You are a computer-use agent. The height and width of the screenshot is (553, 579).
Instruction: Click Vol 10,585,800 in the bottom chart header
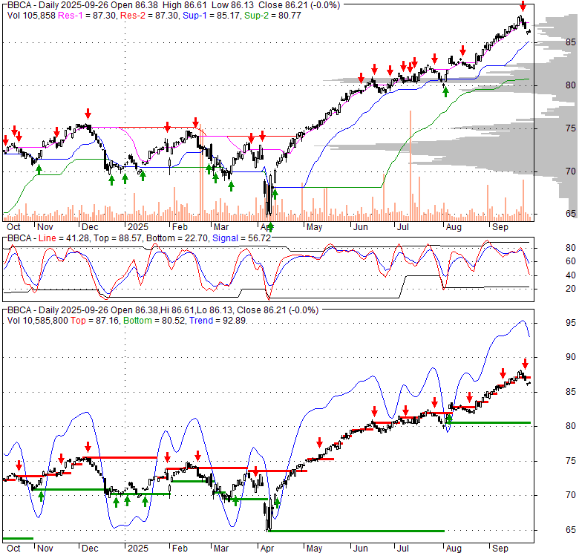pyautogui.click(x=38, y=321)
